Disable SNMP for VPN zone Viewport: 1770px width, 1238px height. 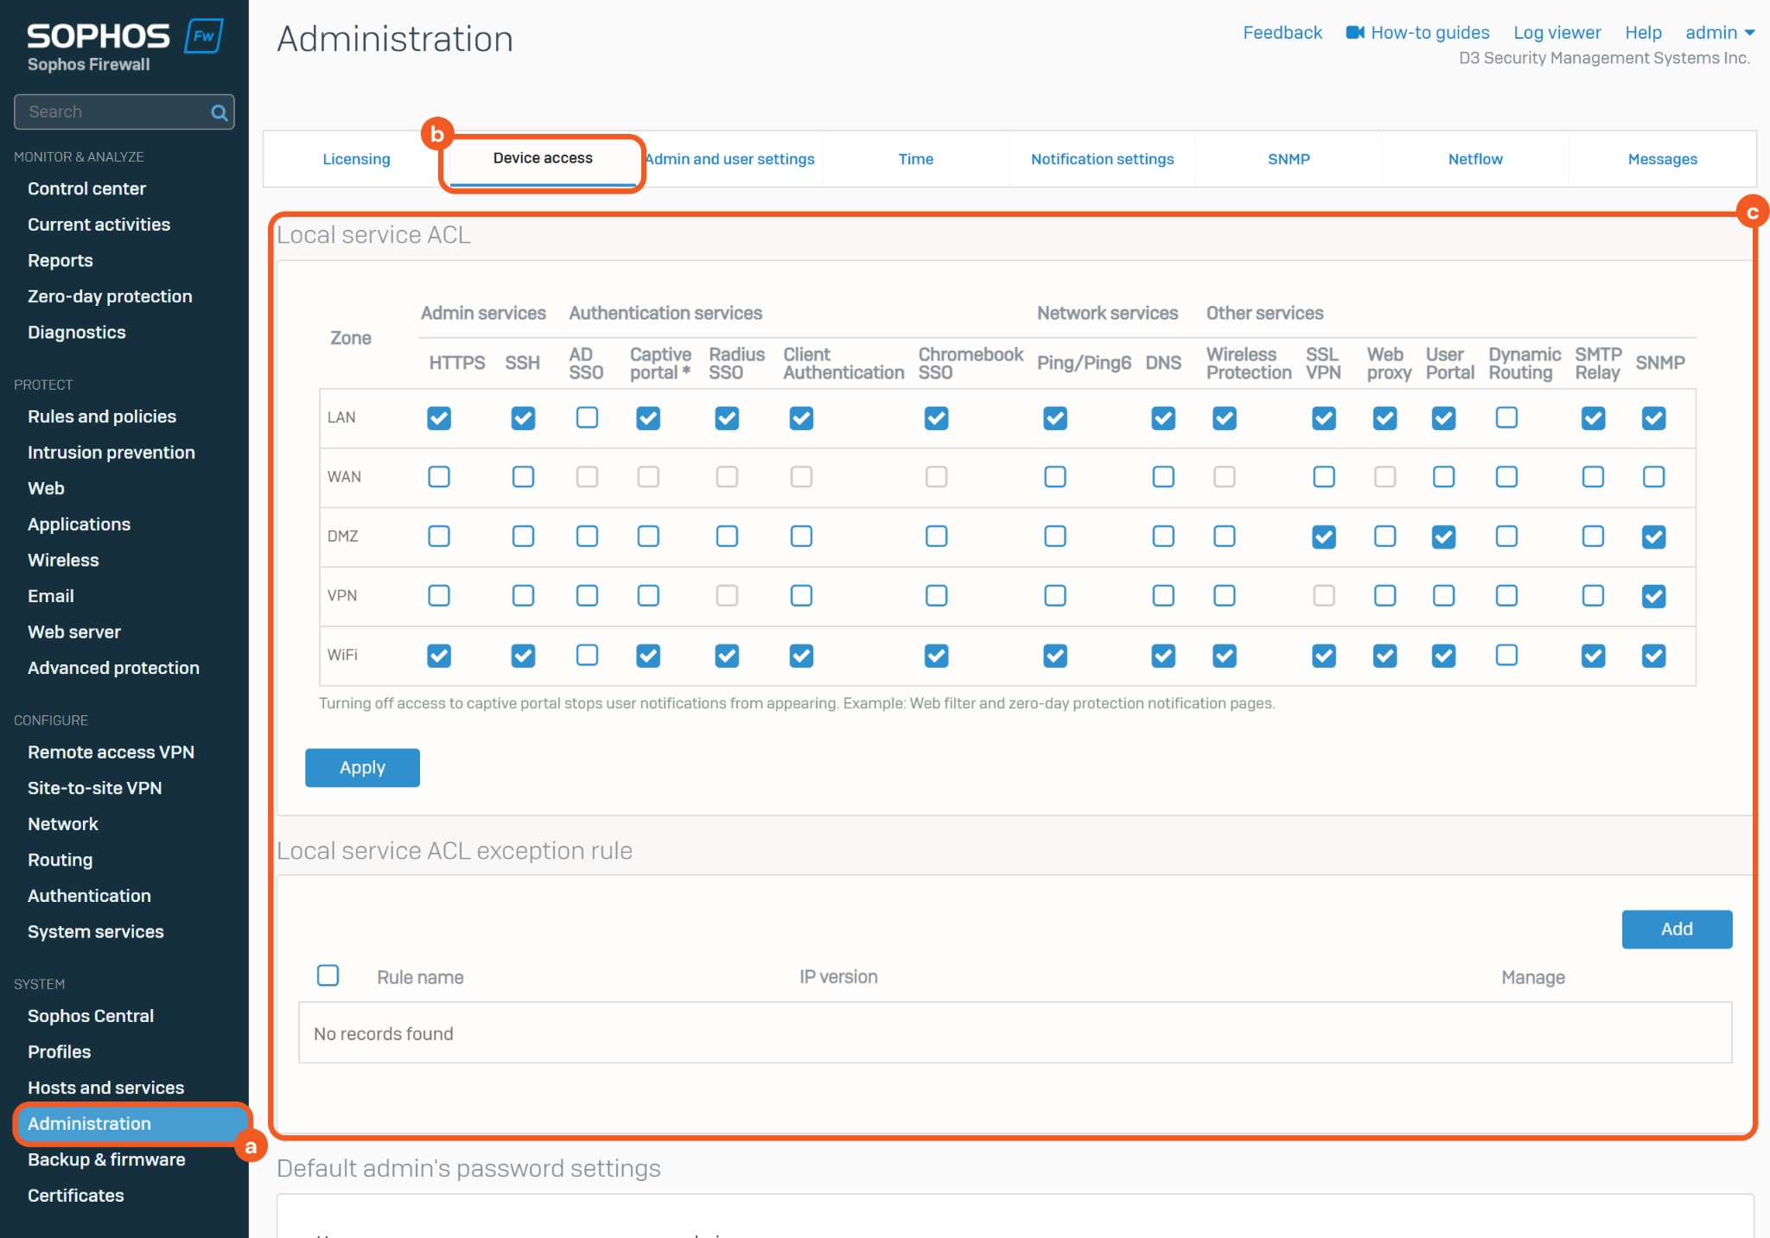point(1653,596)
